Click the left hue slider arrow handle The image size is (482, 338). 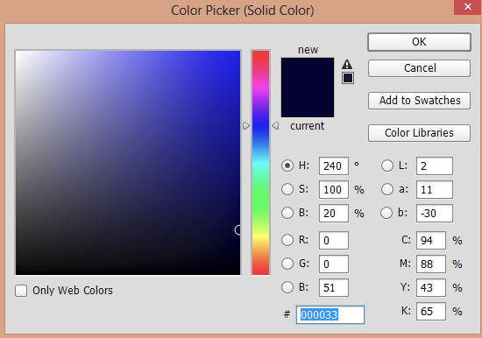(246, 126)
